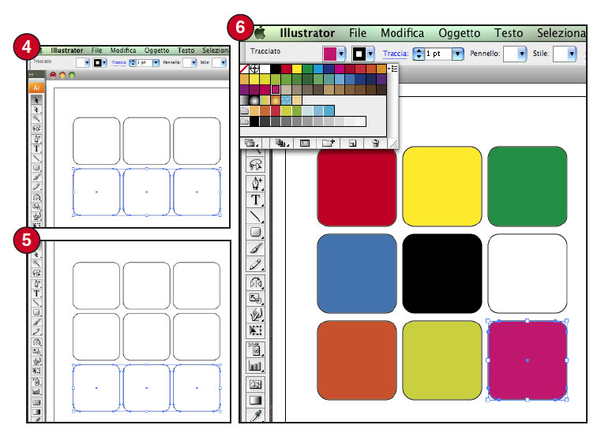
Task: Open the magenta fill color dropdown arrow
Action: click(x=341, y=54)
